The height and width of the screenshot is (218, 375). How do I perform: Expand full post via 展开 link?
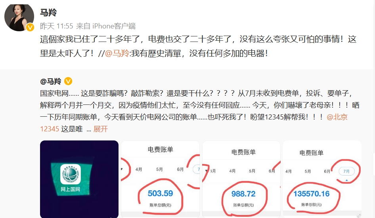point(100,129)
